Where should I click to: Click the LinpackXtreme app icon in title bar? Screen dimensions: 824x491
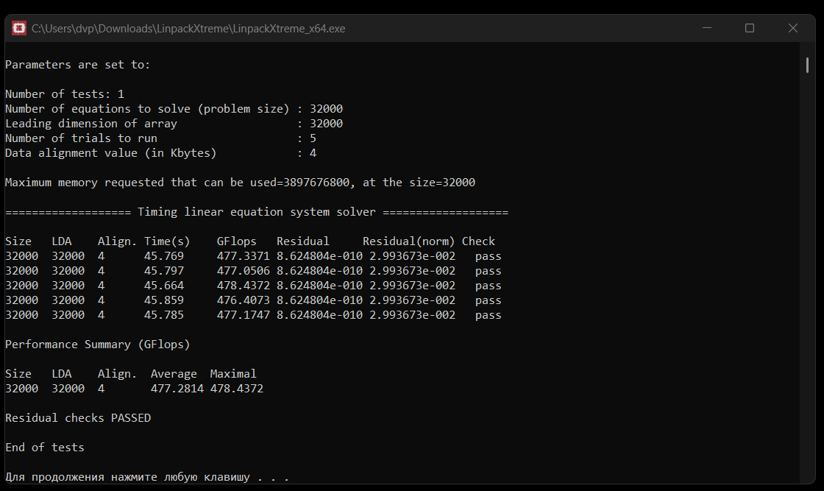pos(18,28)
